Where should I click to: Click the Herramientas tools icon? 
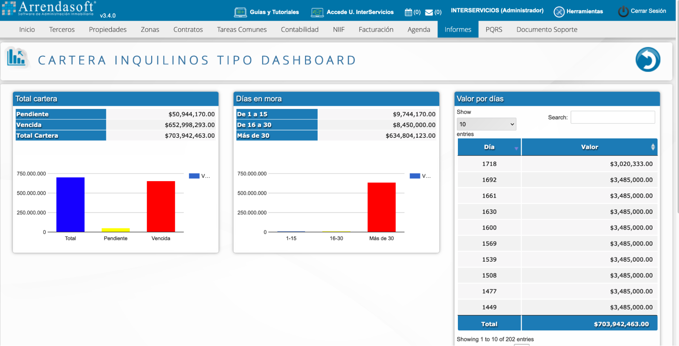(x=559, y=12)
